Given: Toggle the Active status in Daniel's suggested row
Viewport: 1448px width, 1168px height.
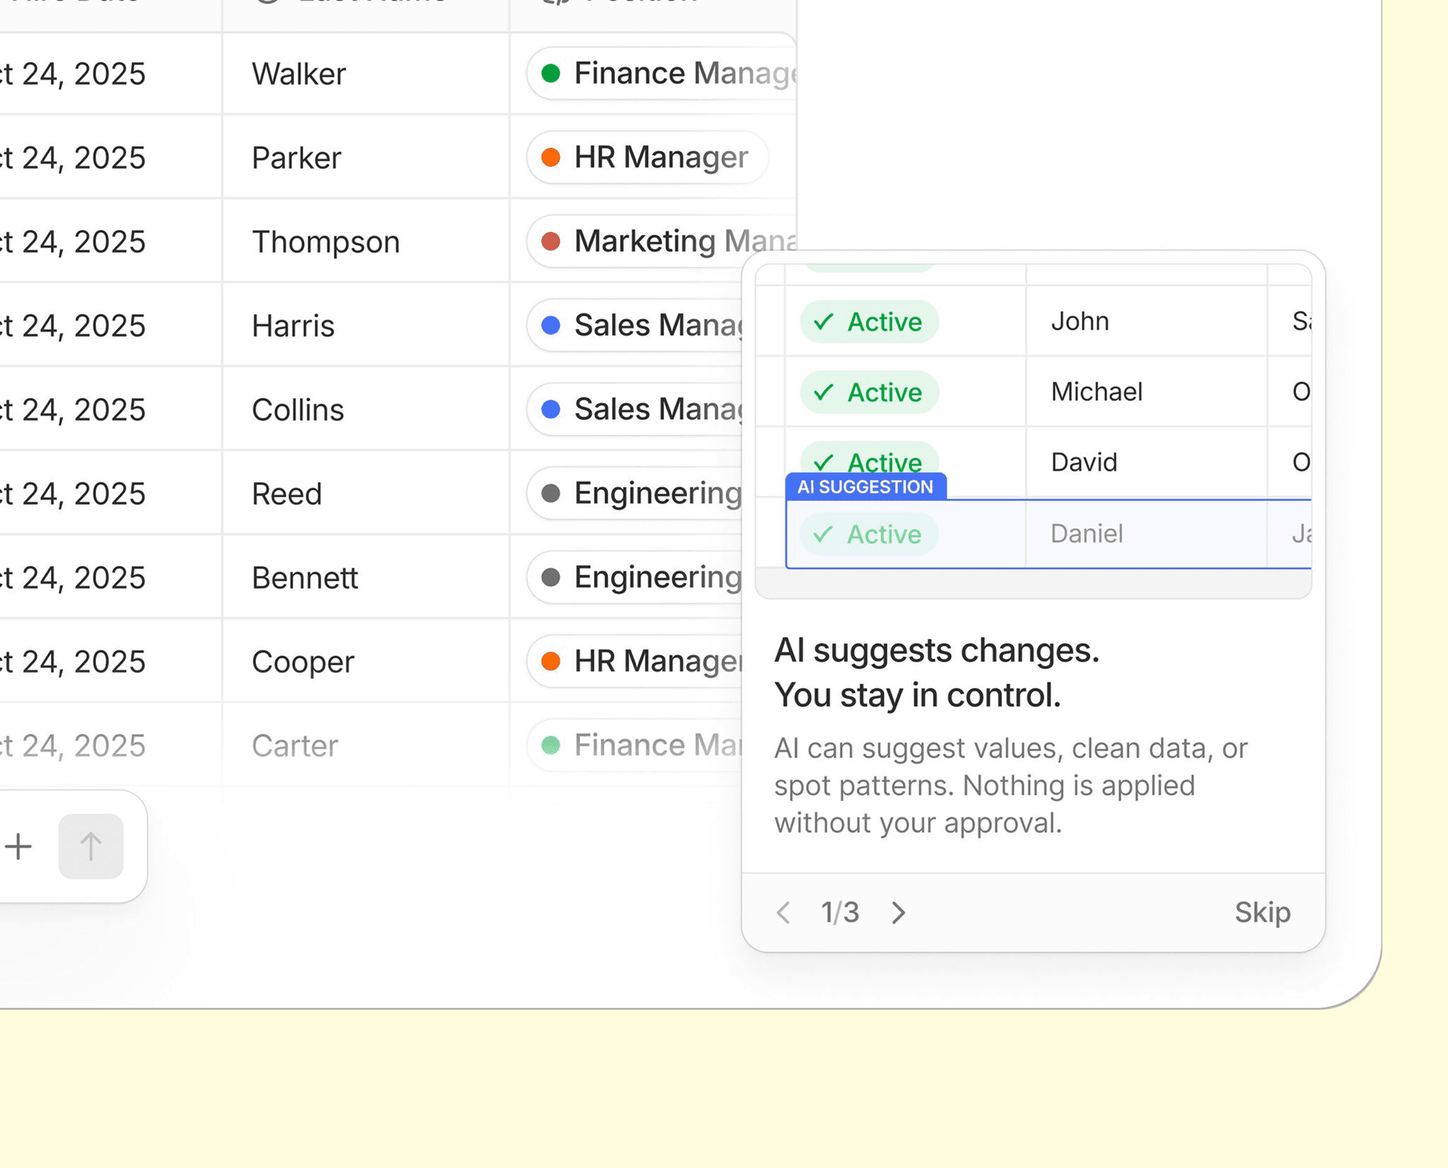Looking at the screenshot, I should point(868,535).
